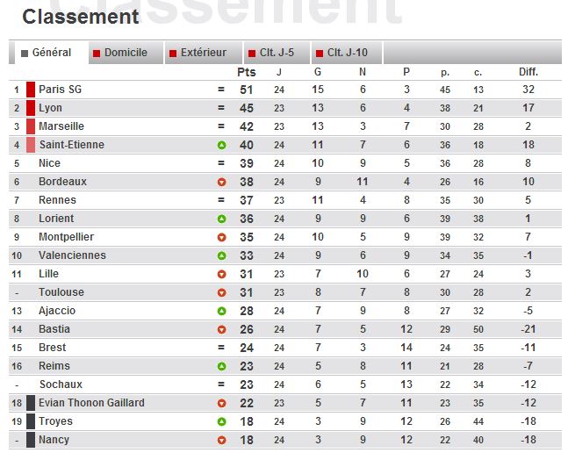568x460 pixels.
Task: Open the Paris SG team link
Action: point(60,90)
